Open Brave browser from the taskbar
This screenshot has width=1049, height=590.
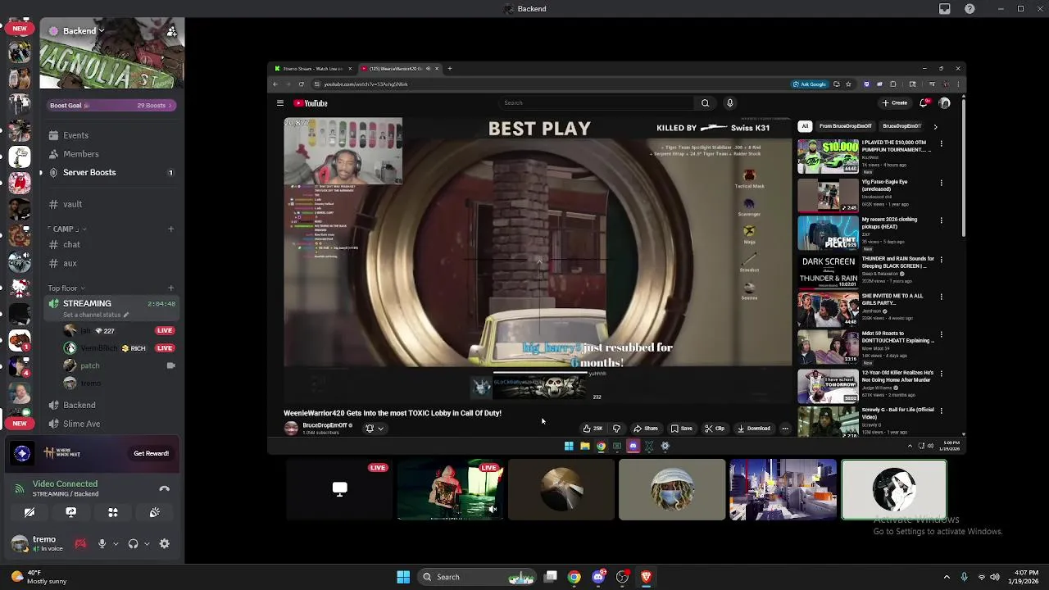[x=646, y=577]
